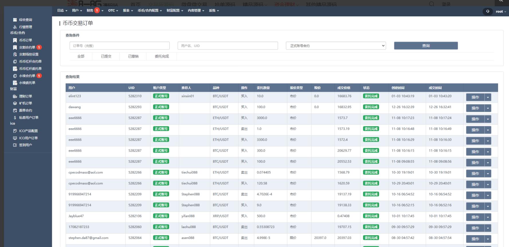
Task: Click the 私募用户订单 dollar icon
Action: (15, 117)
